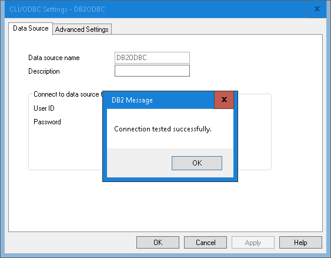Open Help for CLI/ODBC Settings
331x258 pixels.
pos(300,242)
